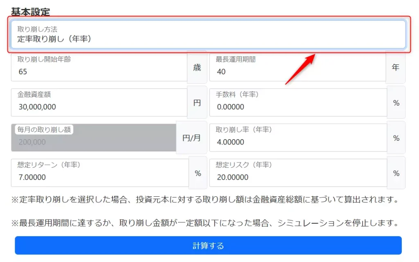
Task: Click the 歳 unit label
Action: click(197, 68)
